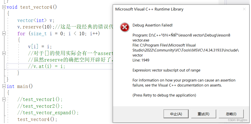Collapse the commented test_vector1 block

coord(4,99)
